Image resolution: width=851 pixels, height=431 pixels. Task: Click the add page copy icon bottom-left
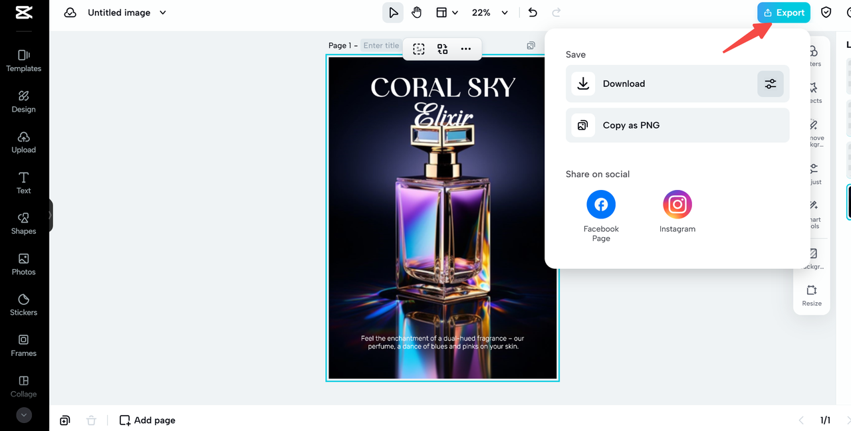click(x=64, y=420)
